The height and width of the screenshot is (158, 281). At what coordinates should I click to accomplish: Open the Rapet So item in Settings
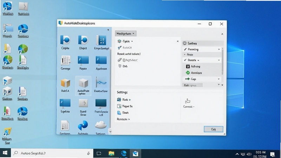point(125,106)
